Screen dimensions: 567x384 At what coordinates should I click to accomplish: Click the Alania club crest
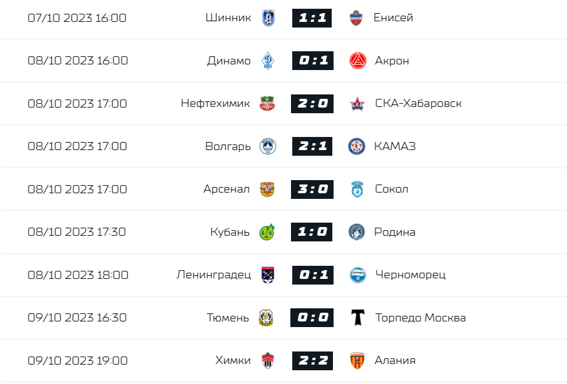tap(357, 360)
